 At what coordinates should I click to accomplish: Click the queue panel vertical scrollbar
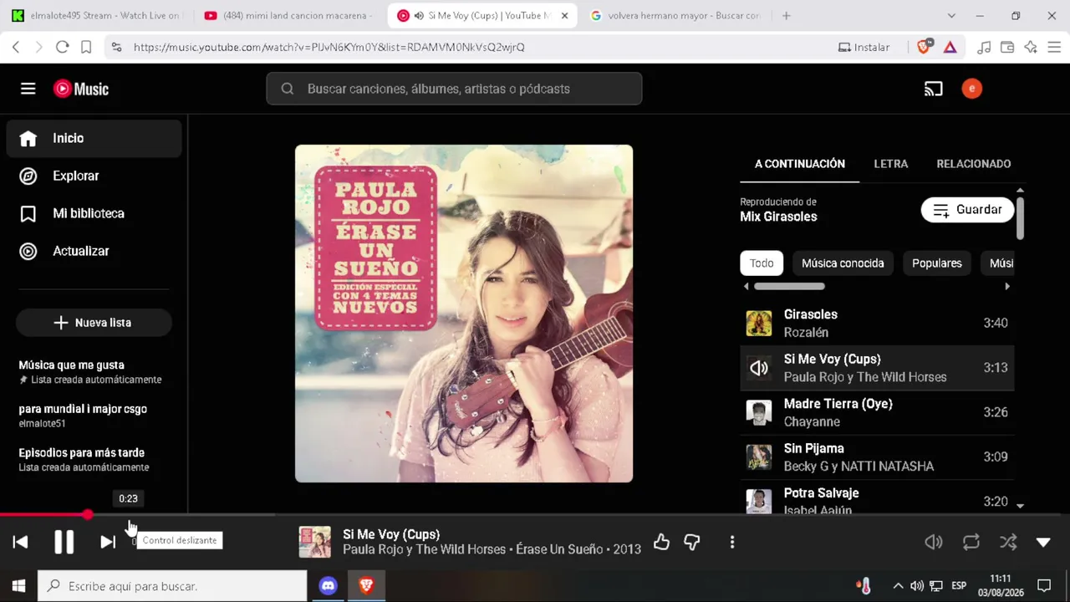1020,218
